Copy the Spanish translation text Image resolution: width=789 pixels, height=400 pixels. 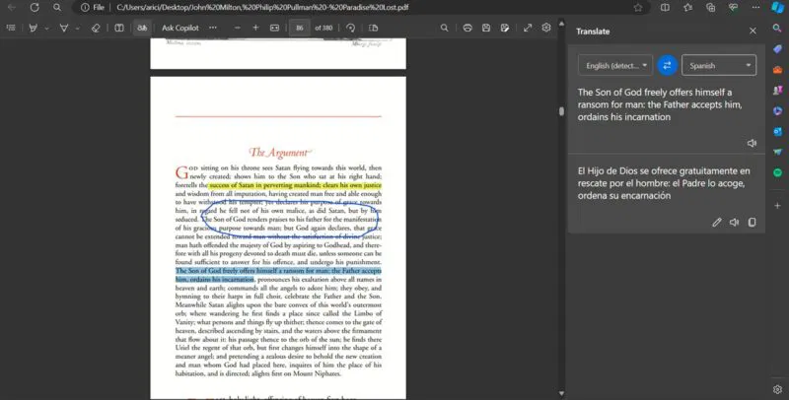coord(752,222)
